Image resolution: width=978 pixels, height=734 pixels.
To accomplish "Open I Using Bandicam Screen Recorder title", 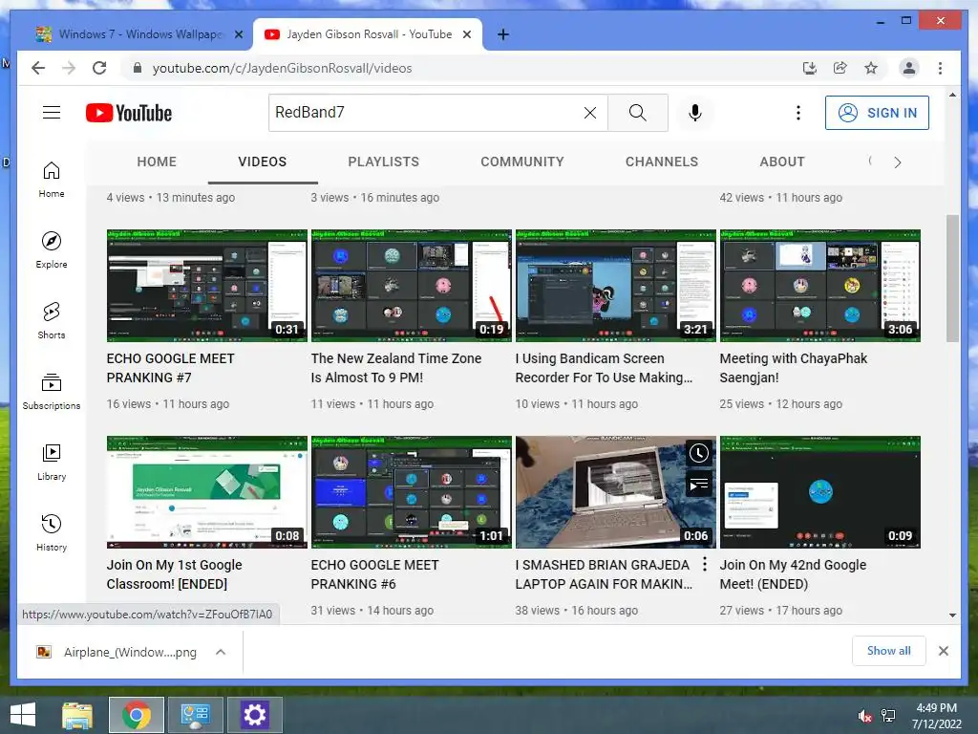I will point(604,368).
